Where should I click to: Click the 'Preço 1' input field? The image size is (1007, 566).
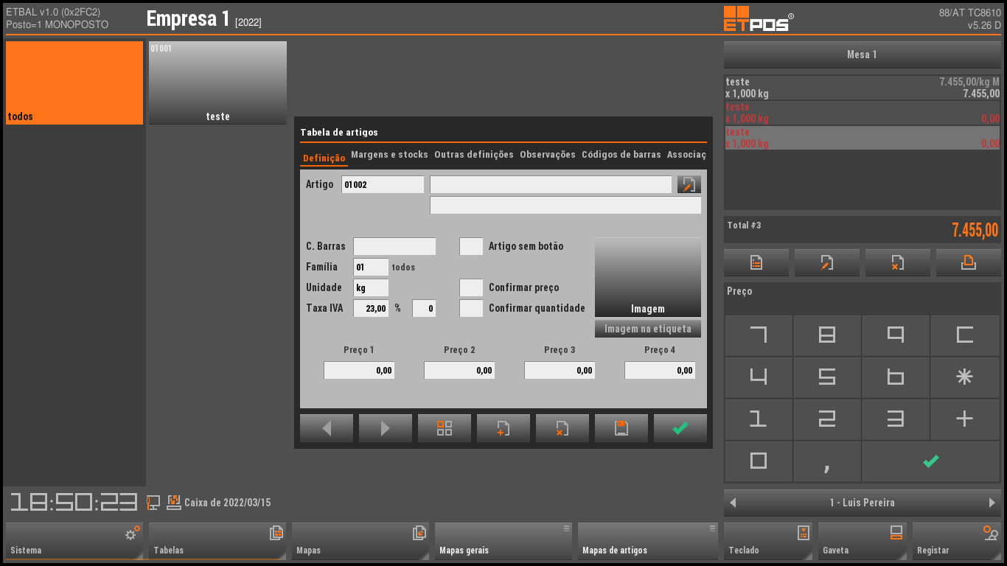(x=359, y=370)
